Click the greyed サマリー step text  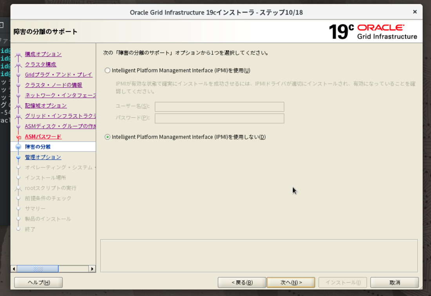click(x=35, y=209)
